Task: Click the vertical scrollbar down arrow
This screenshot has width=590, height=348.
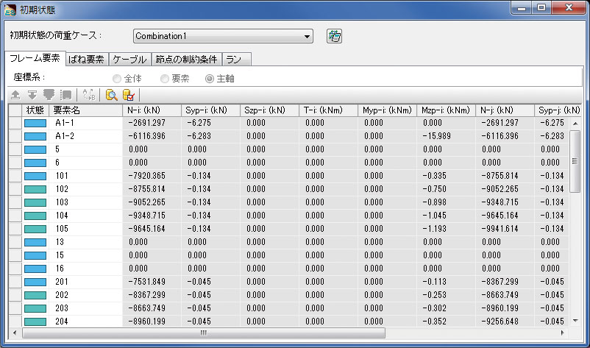Action: [575, 321]
